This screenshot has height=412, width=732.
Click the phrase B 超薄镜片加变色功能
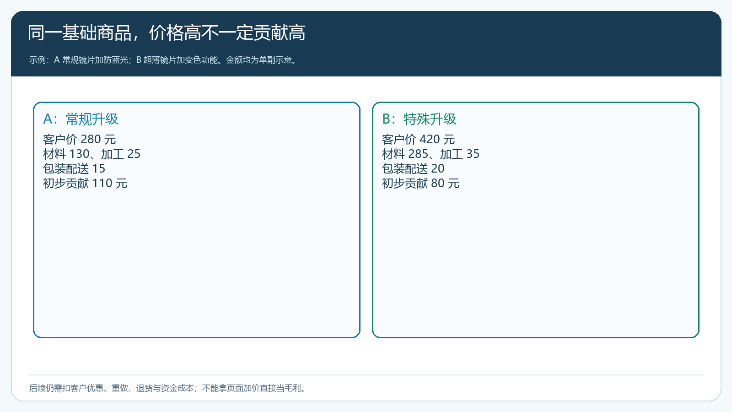coord(177,60)
